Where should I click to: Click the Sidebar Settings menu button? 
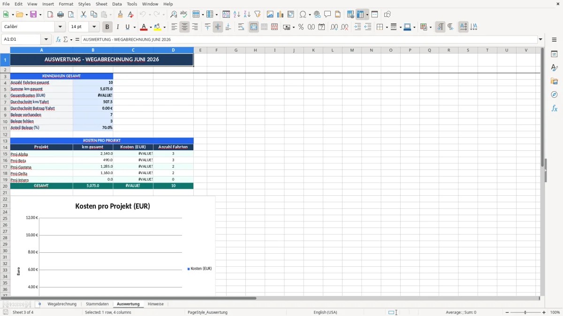[x=554, y=39]
